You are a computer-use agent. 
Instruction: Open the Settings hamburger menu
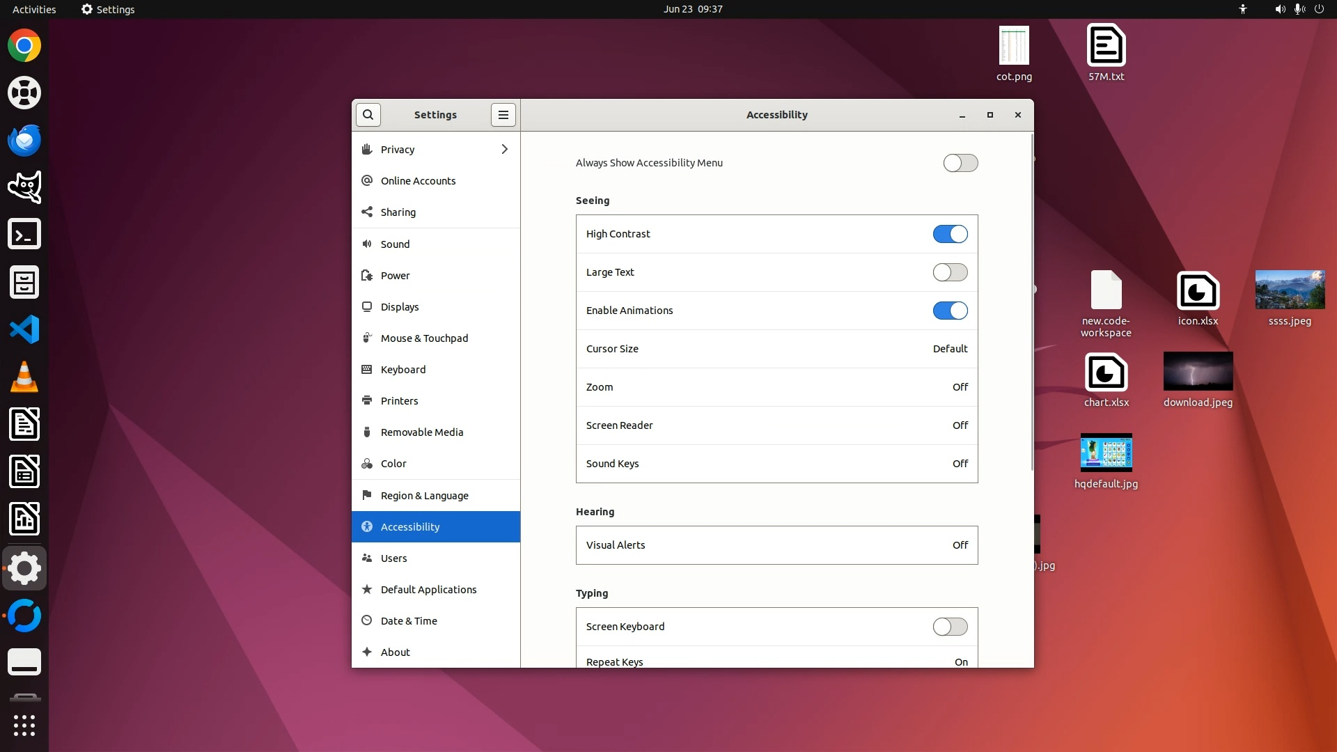click(x=503, y=115)
